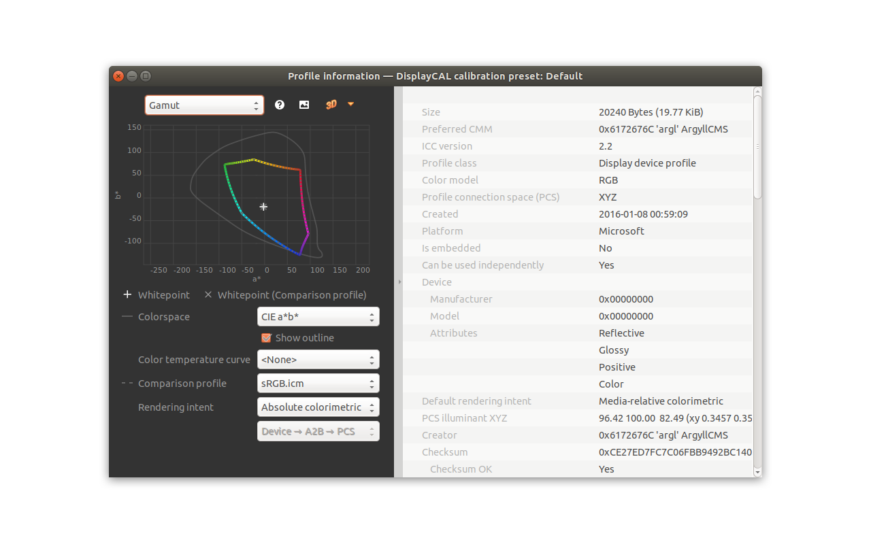Open the Rendering intent Absolute colorimetric dropdown

click(318, 407)
